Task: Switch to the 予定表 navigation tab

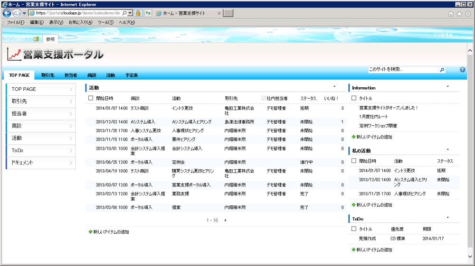Action: tap(132, 75)
